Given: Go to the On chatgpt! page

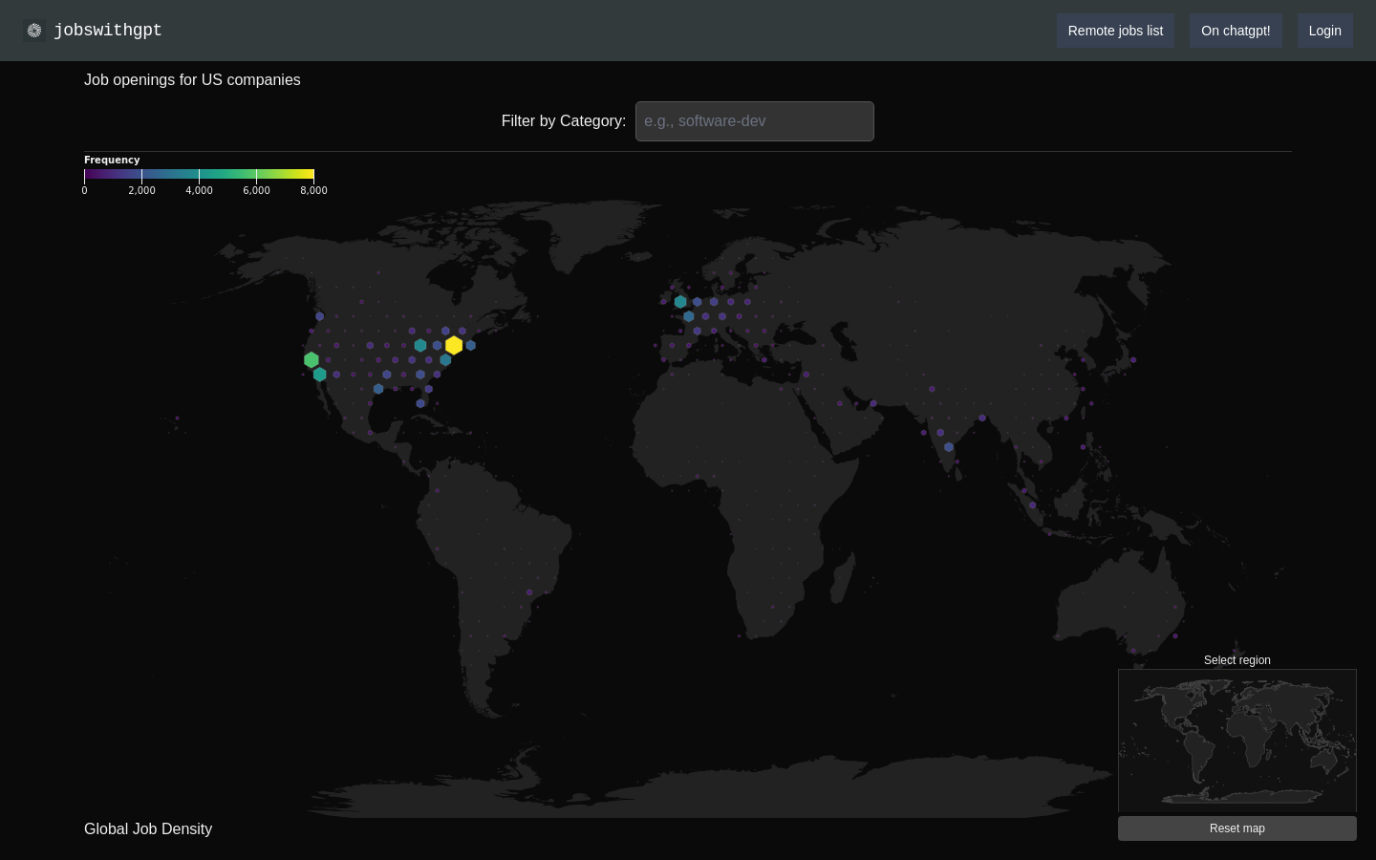Looking at the screenshot, I should pyautogui.click(x=1236, y=31).
